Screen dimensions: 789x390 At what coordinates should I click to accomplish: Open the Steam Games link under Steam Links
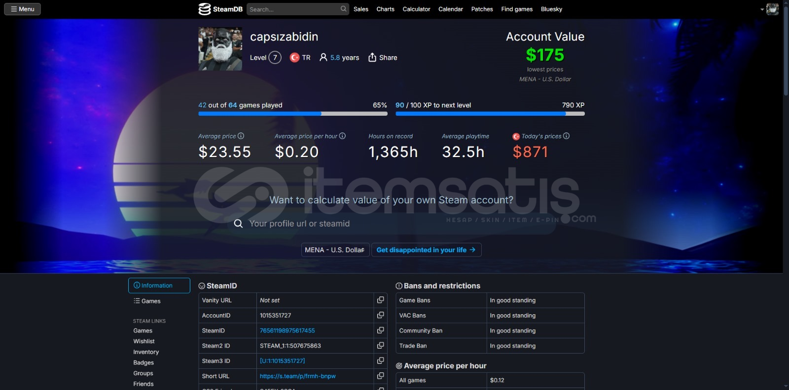143,331
